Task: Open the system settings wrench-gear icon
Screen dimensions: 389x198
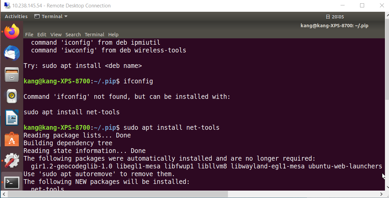Action: click(12, 161)
